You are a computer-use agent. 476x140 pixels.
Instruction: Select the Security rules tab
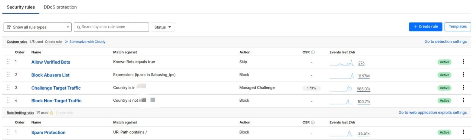click(x=21, y=7)
